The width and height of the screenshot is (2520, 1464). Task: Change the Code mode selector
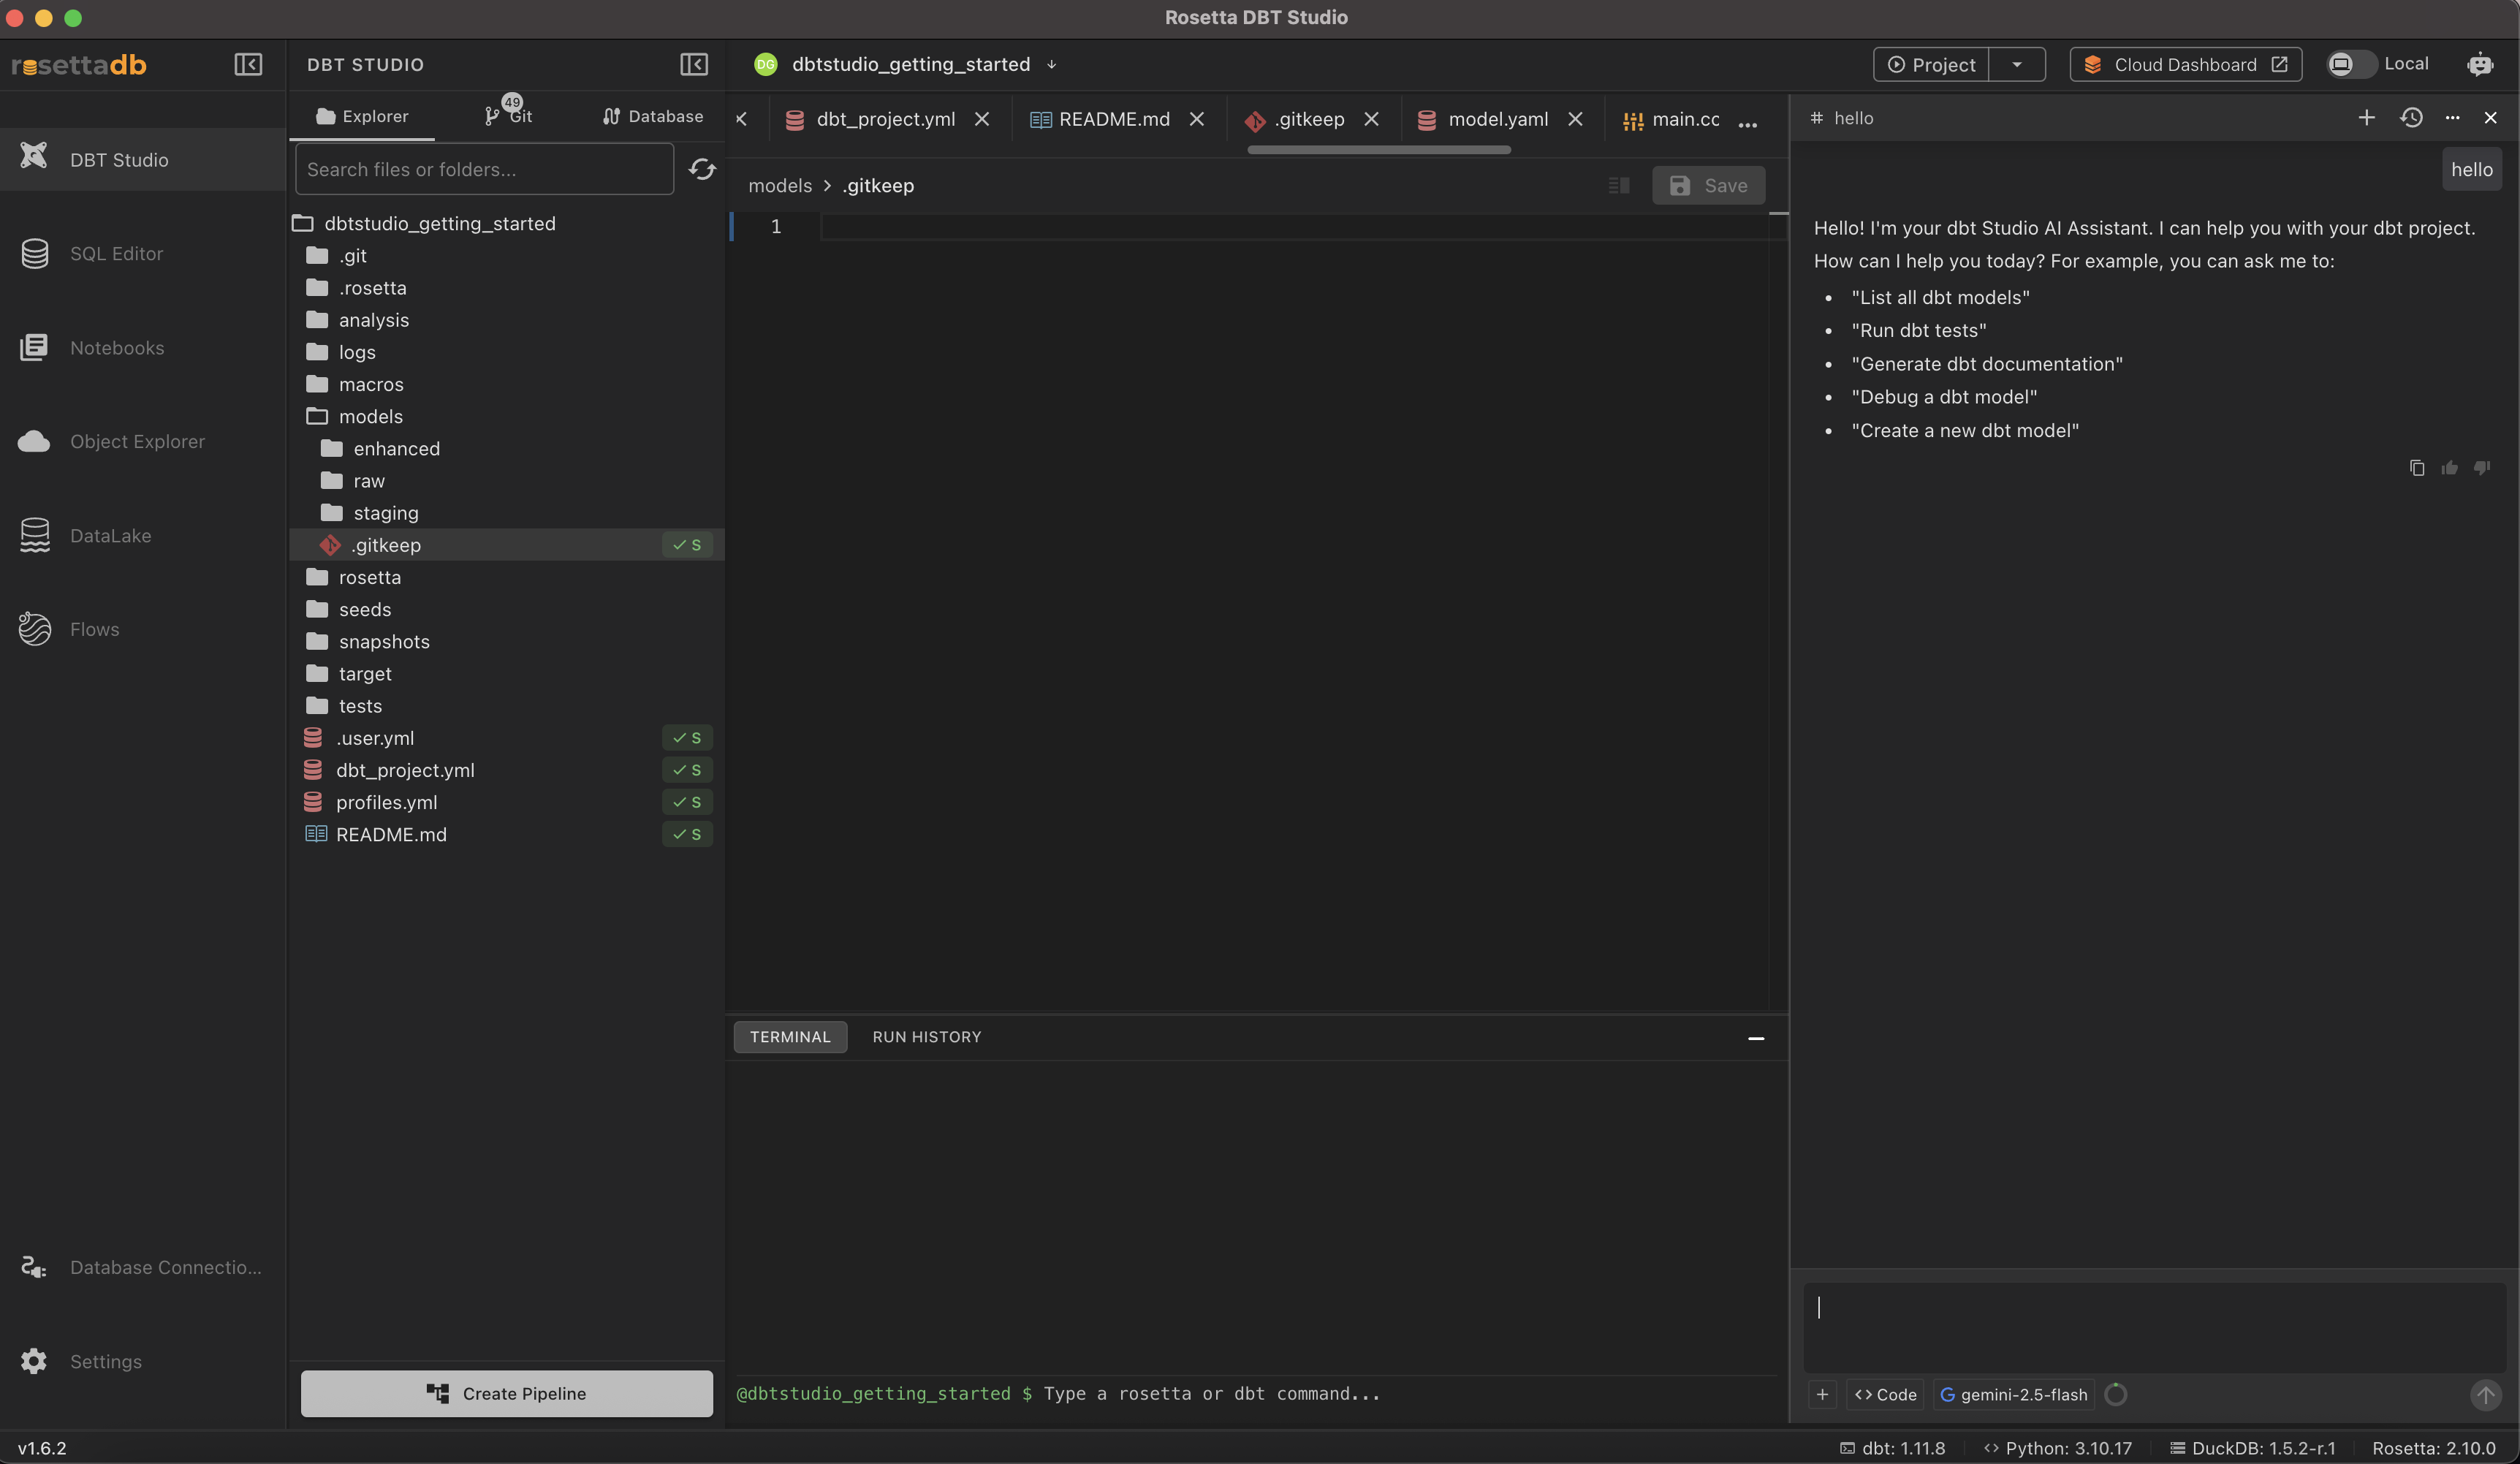point(1885,1394)
